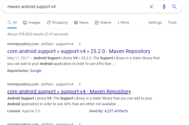
Task: Expand the More search categories menu
Action: tap(123, 23)
